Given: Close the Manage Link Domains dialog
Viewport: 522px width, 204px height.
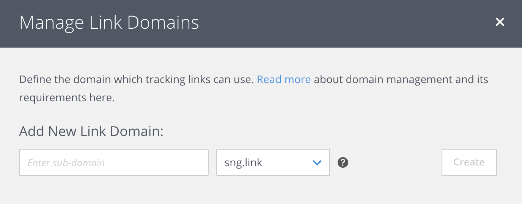Looking at the screenshot, I should (500, 22).
